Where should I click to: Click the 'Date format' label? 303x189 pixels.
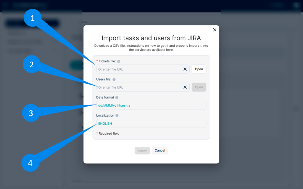point(105,97)
